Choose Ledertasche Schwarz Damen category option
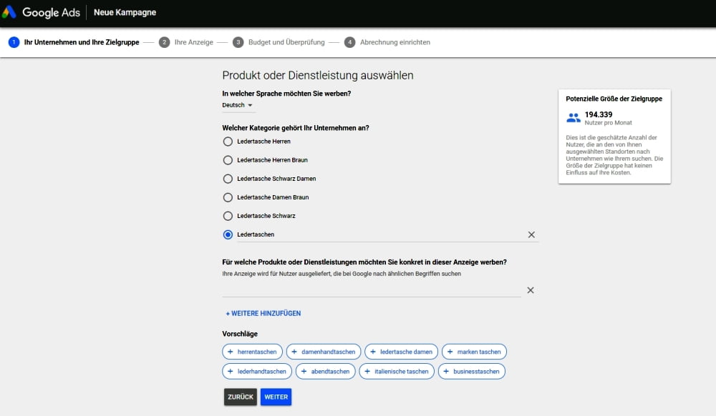The width and height of the screenshot is (716, 416). pos(228,179)
